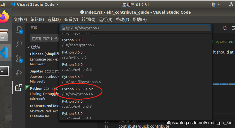Select Python 3.0.0 at /usr/share/python3
This screenshot has width=235, height=128.
(136, 42)
